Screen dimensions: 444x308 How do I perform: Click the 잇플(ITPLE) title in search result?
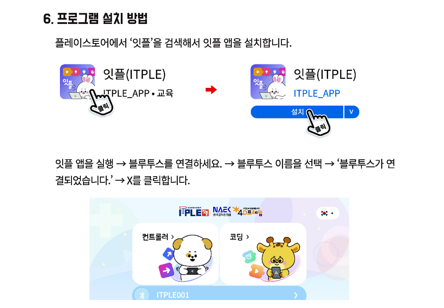click(134, 75)
